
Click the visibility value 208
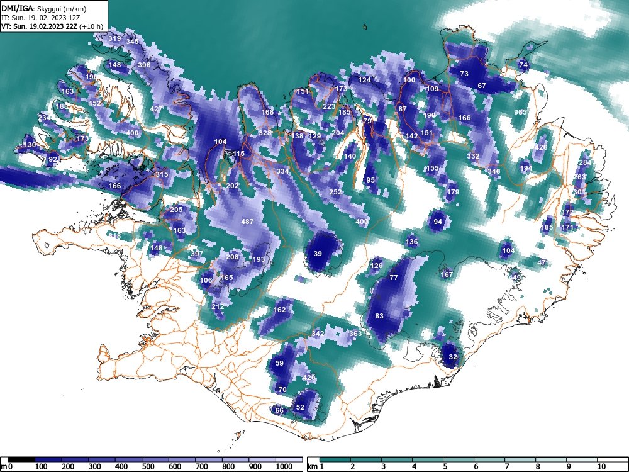[x=232, y=257]
